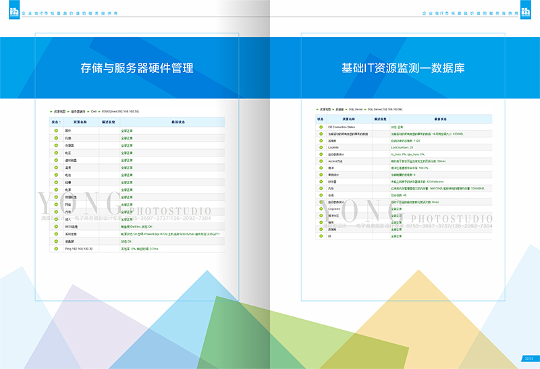Click Dell breadcrumb link
The height and width of the screenshot is (369, 540).
pyautogui.click(x=94, y=111)
